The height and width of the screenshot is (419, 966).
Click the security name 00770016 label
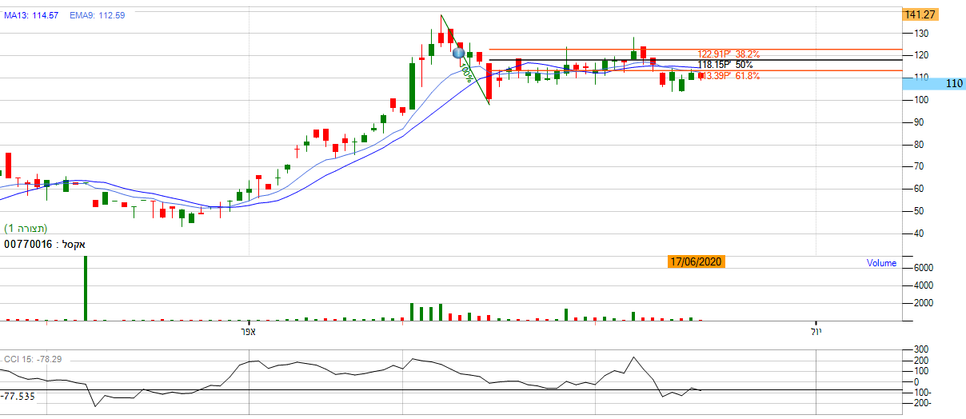45,243
